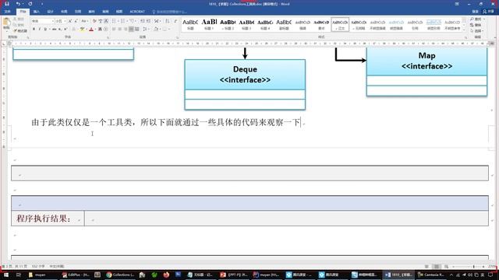
Task: Open the File tab
Action: point(7,12)
